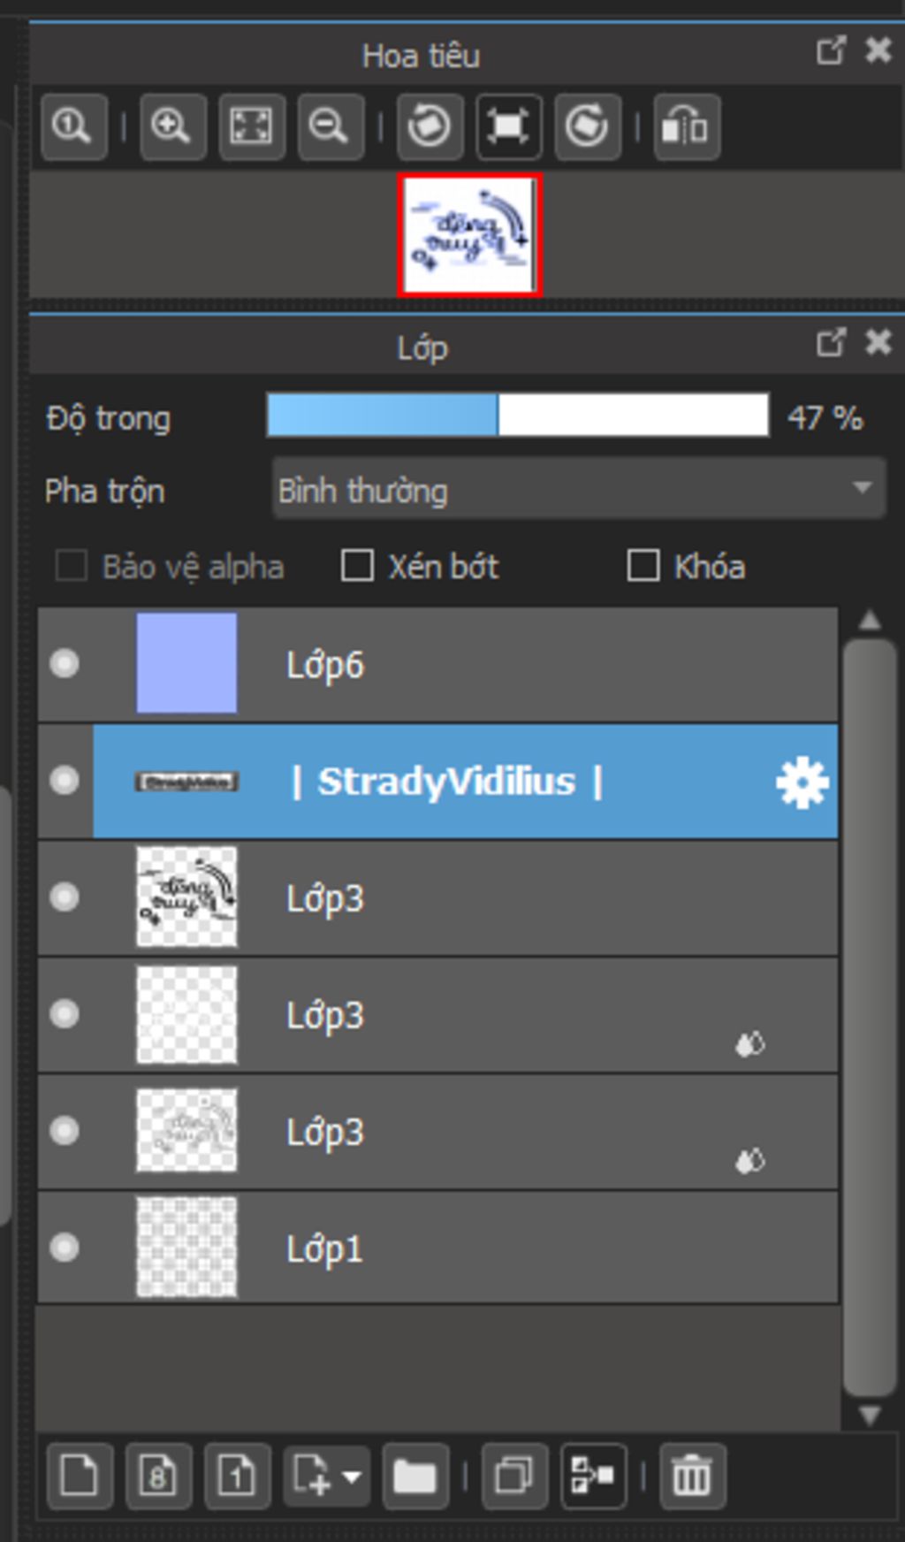
Task: Click the zoom out magnifier icon
Action: coord(330,127)
